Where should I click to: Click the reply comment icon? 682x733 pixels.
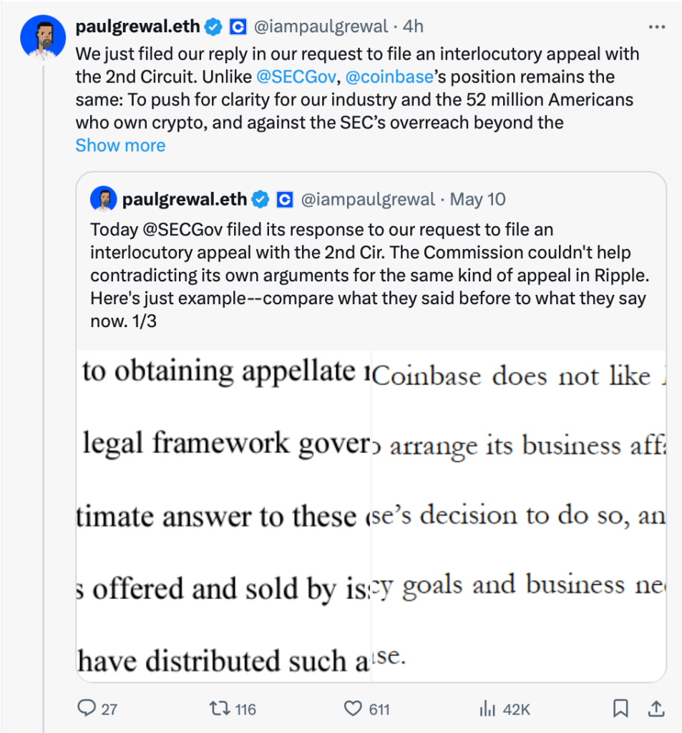(x=87, y=709)
